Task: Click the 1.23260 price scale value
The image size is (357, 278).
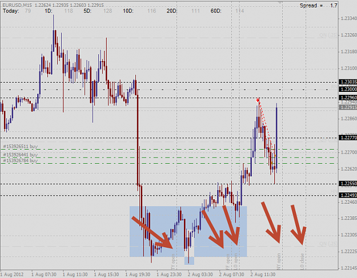Action: click(348, 35)
